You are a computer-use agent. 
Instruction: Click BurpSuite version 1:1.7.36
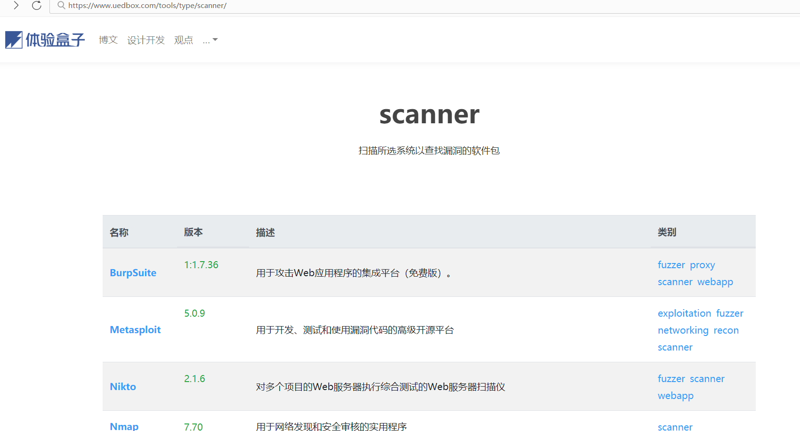coord(201,265)
